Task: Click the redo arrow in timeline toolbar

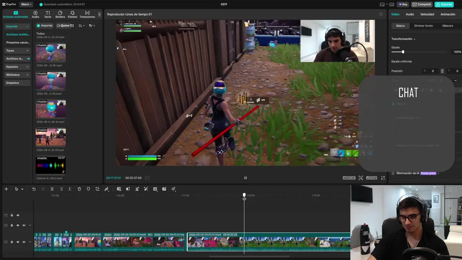Action: 43,189
